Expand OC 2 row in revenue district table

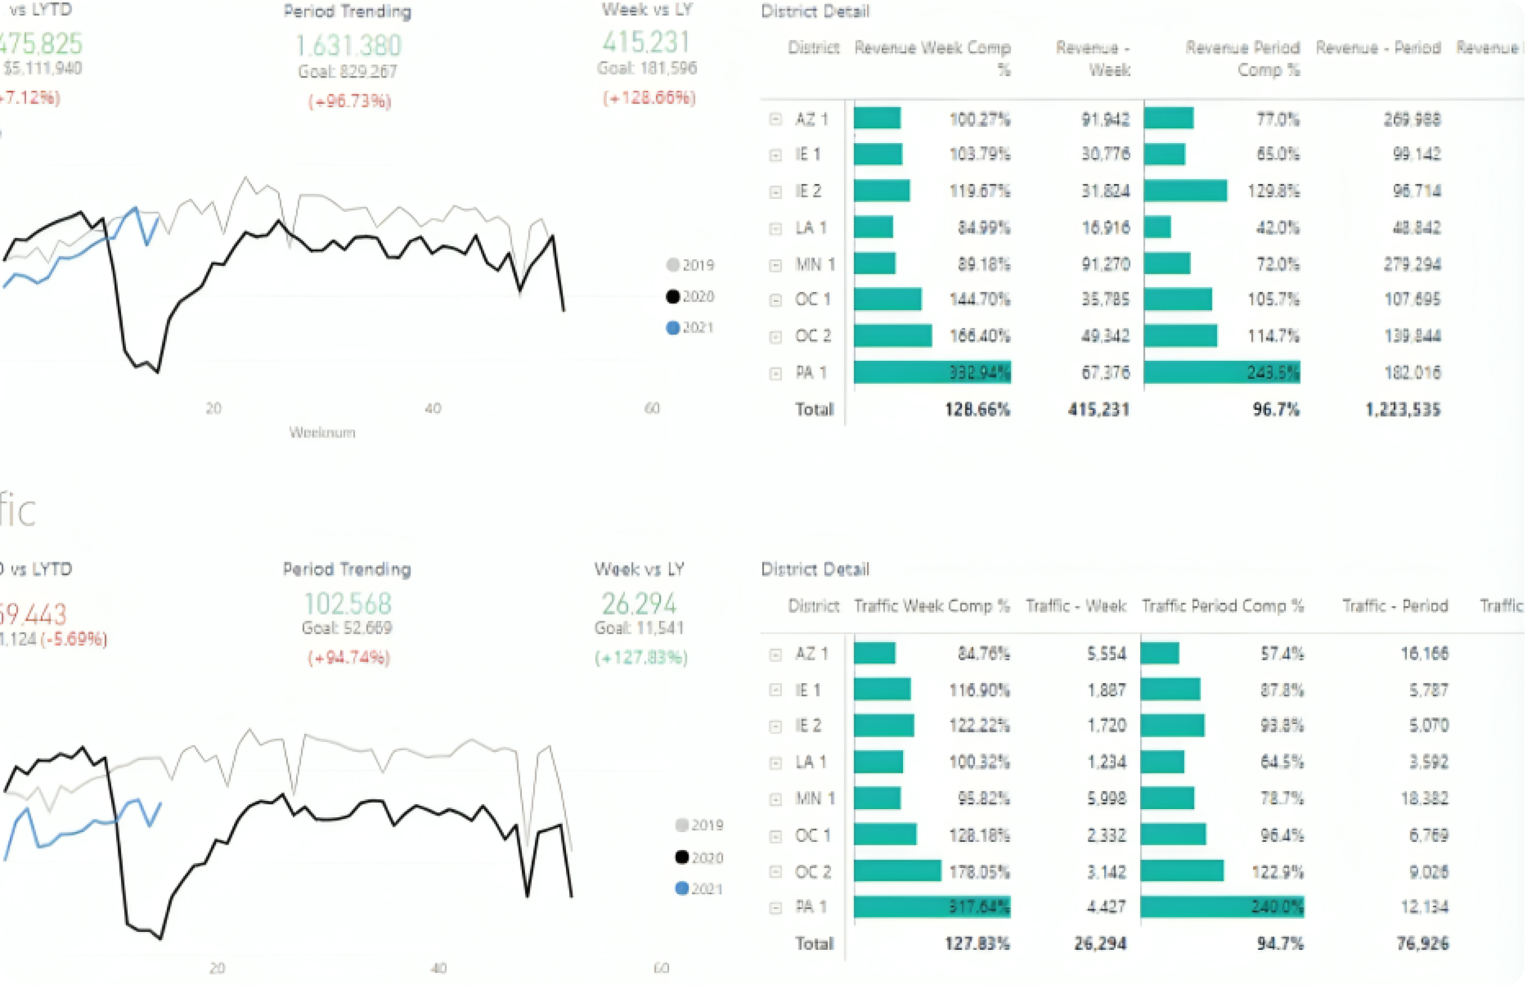pyautogui.click(x=776, y=337)
